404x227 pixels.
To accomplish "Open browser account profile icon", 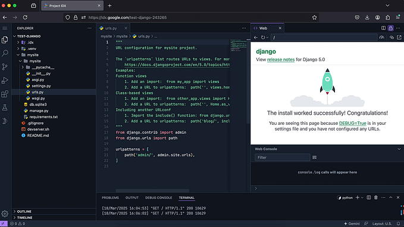I will tap(377, 17).
